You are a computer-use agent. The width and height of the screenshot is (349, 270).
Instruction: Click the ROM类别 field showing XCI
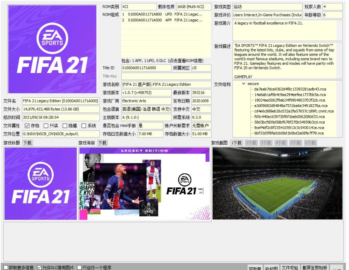pyautogui.click(x=139, y=7)
